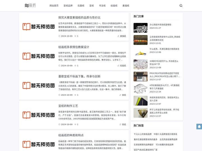The width and height of the screenshot is (202, 151).
Task: Select tag 五花肉宣纸推荐品牌
Action: click(169, 139)
